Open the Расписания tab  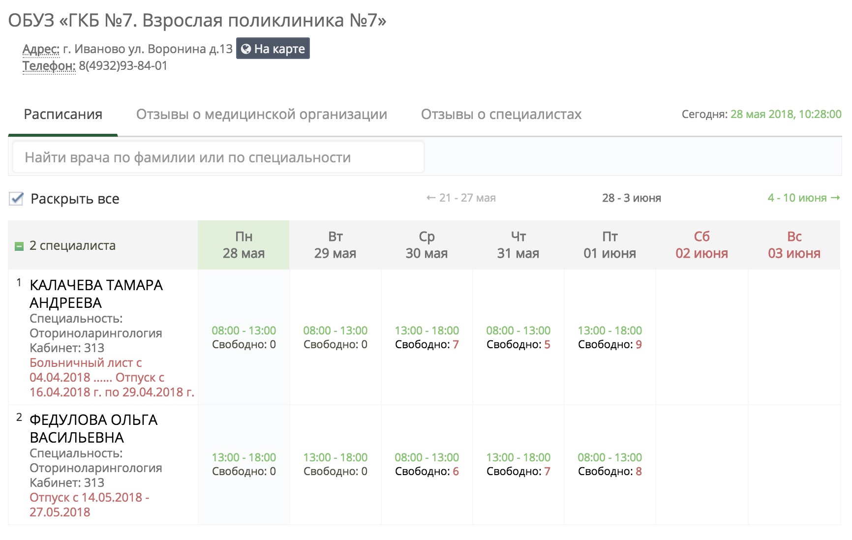(x=63, y=114)
